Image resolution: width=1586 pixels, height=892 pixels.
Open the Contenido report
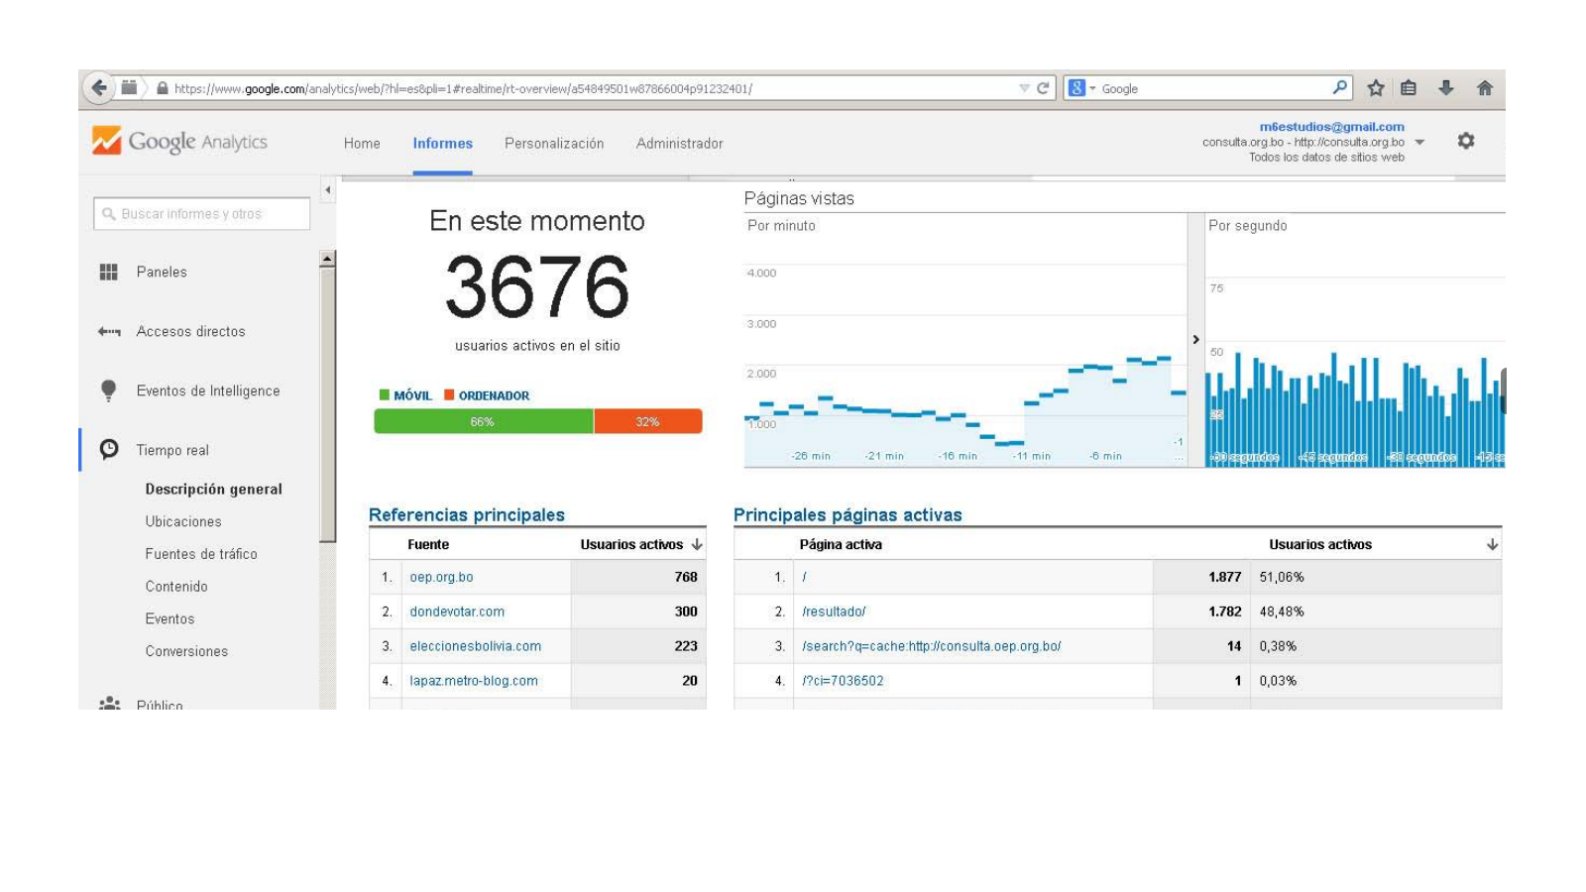(x=176, y=587)
